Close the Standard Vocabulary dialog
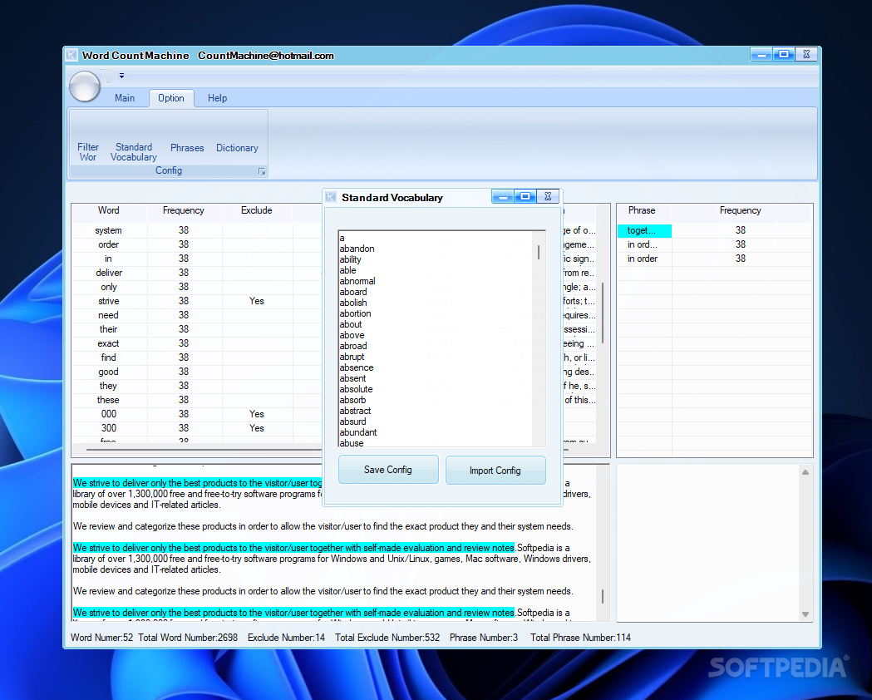The image size is (872, 700). pyautogui.click(x=548, y=196)
